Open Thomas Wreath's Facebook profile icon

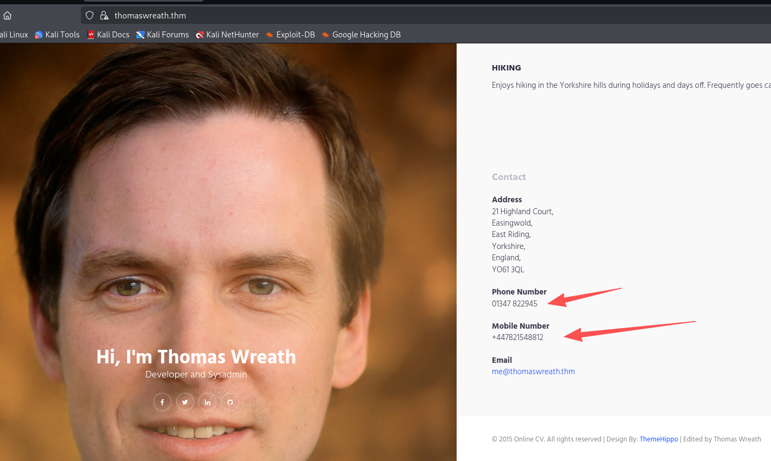point(162,402)
